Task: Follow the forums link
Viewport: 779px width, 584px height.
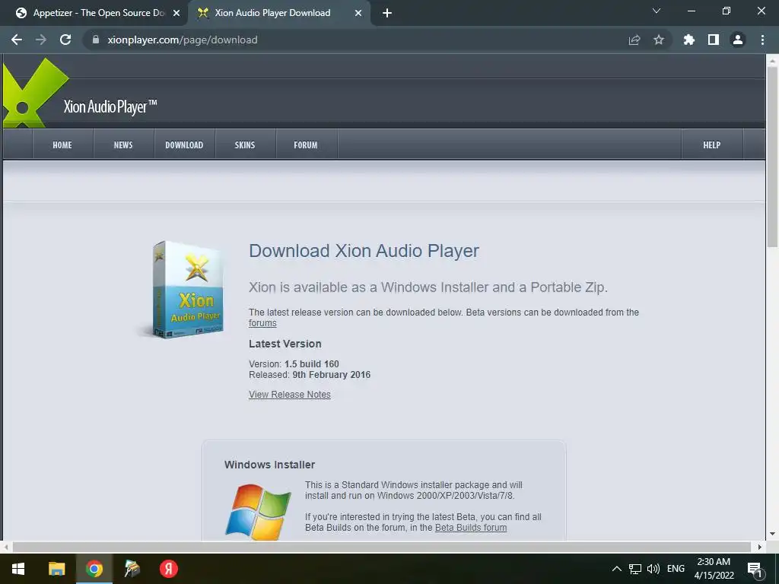Action: click(262, 323)
